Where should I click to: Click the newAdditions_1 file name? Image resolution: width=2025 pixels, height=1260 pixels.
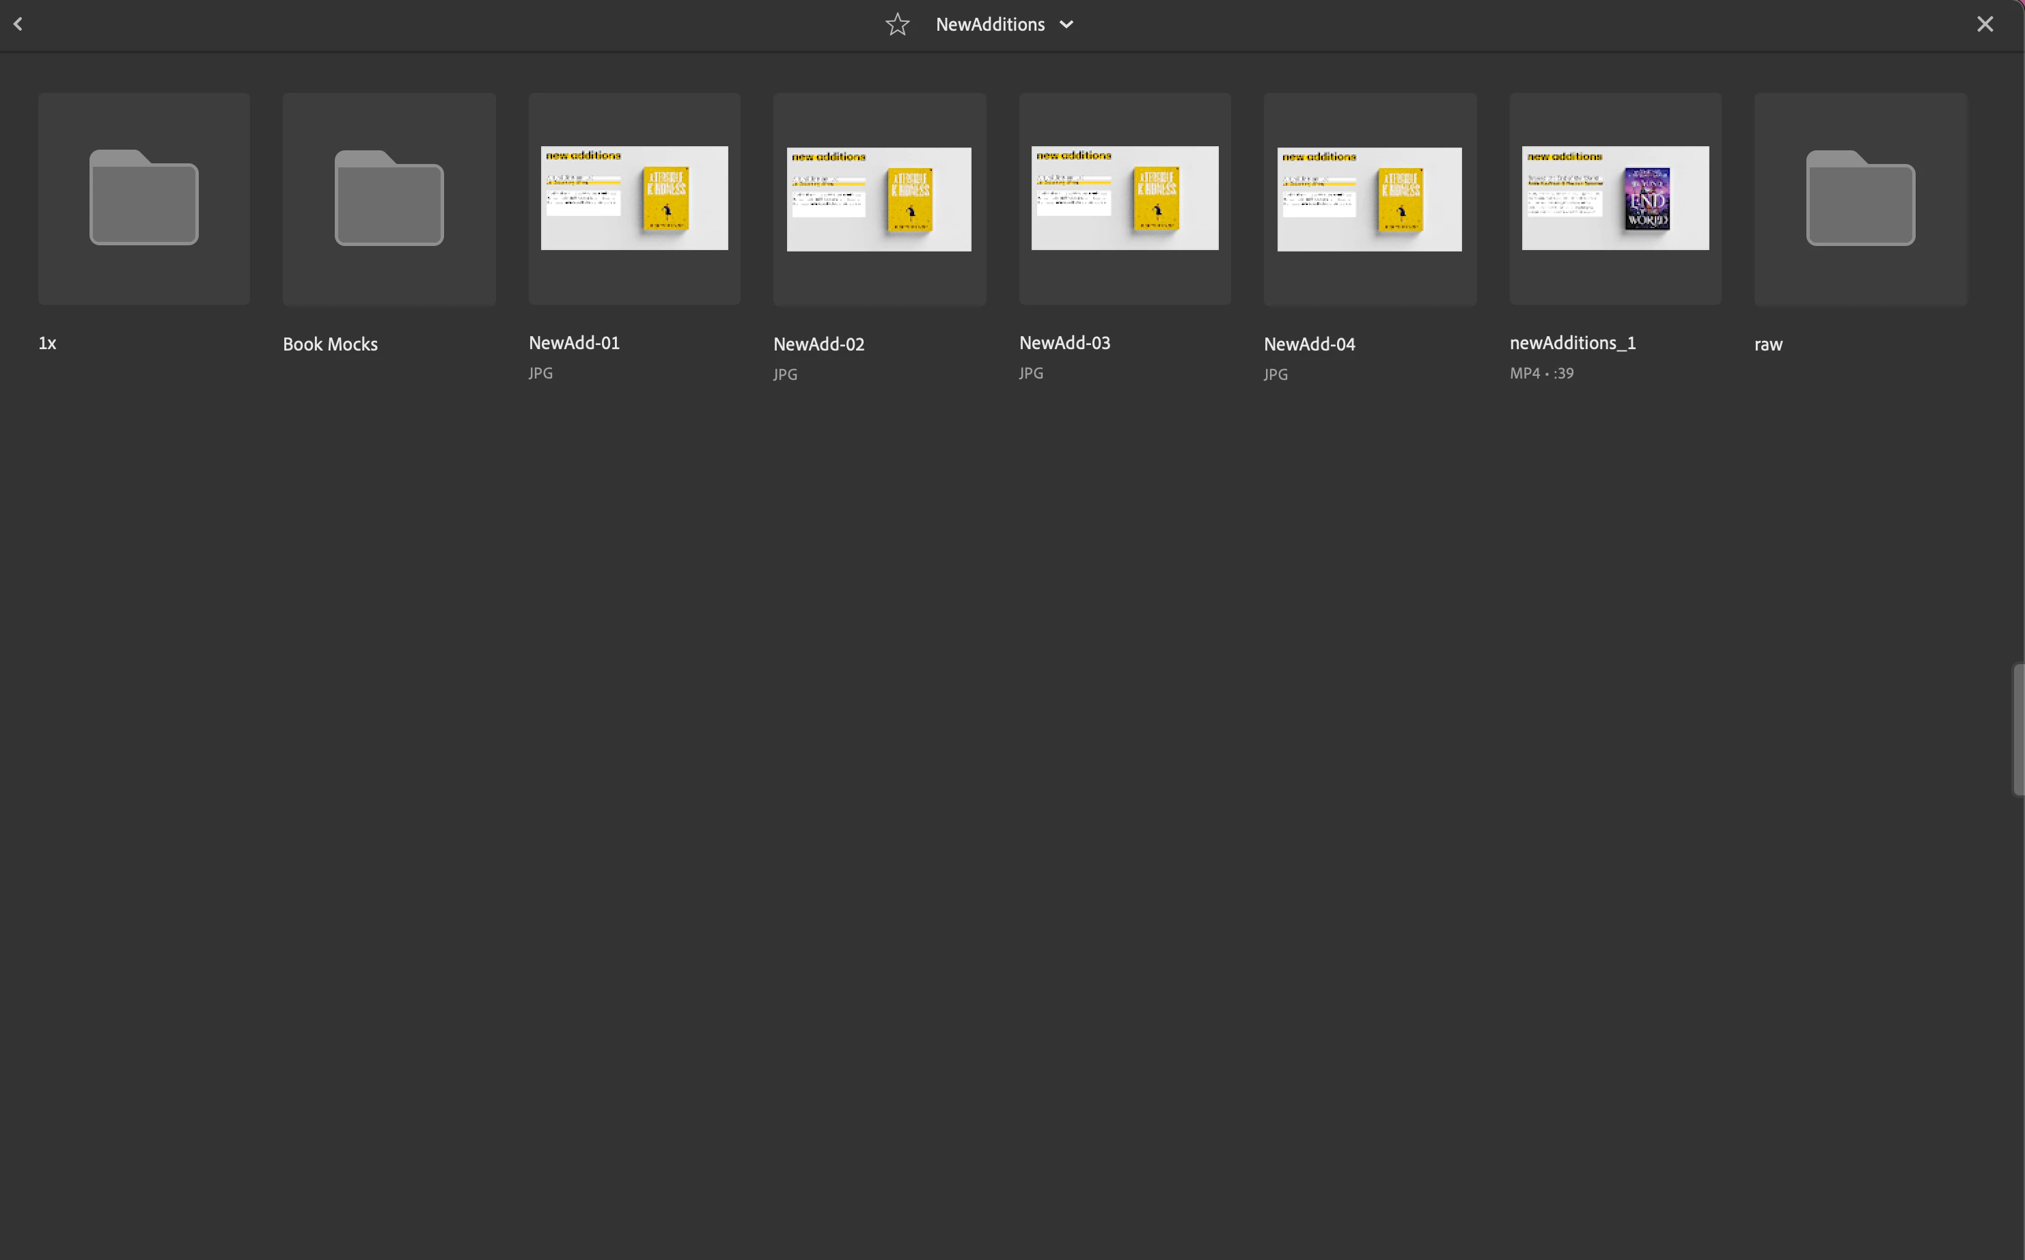pos(1573,343)
